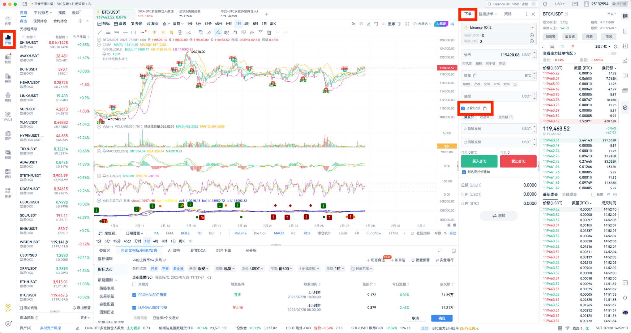This screenshot has height=333, width=631.
Task: Uncheck the 止盈/止损 checkbox
Action: coord(463,108)
